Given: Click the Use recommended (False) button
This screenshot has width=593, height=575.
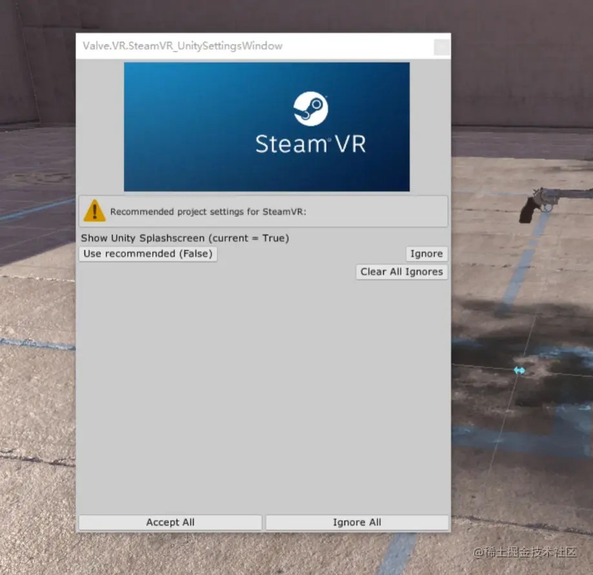Looking at the screenshot, I should [x=148, y=254].
